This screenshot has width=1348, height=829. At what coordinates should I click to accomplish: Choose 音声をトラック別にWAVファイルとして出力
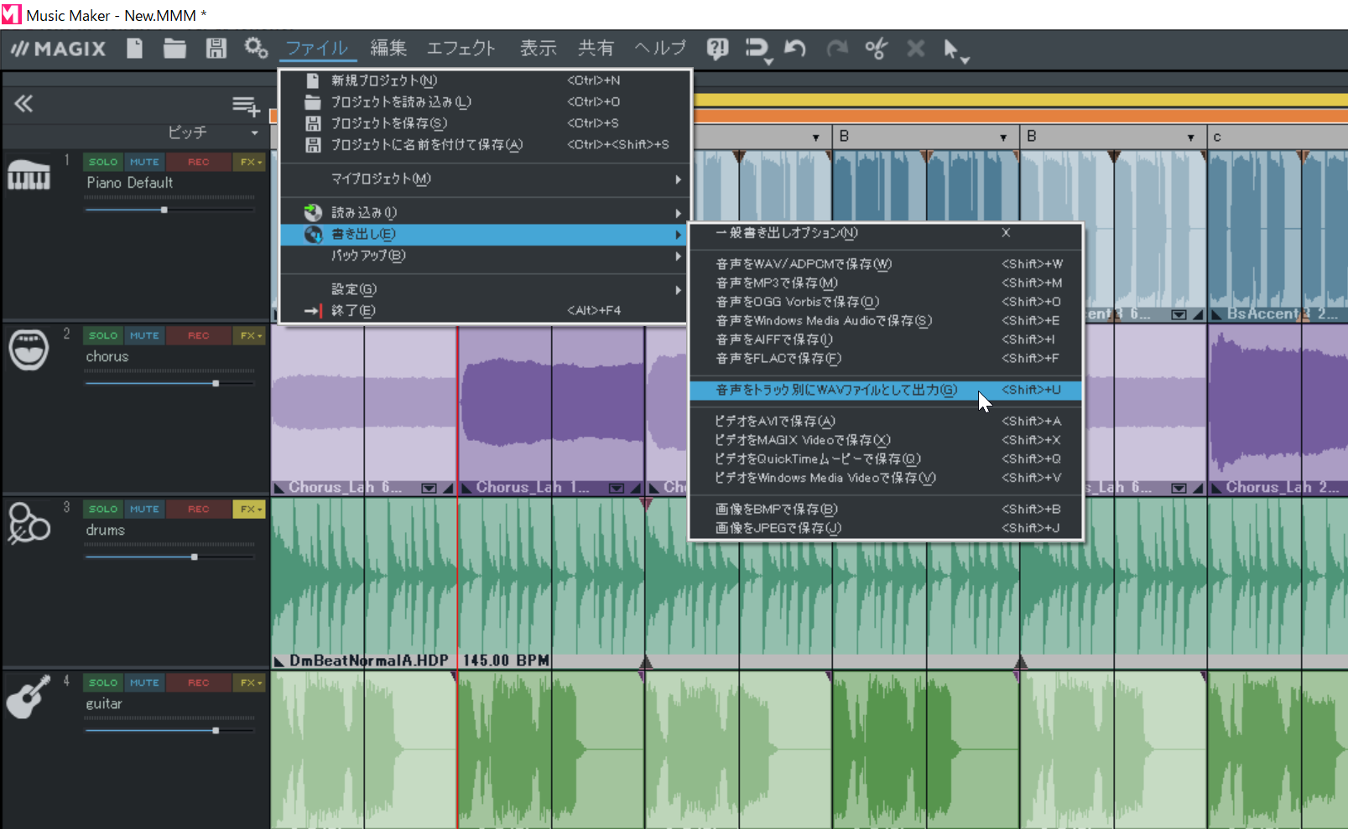[x=885, y=390]
